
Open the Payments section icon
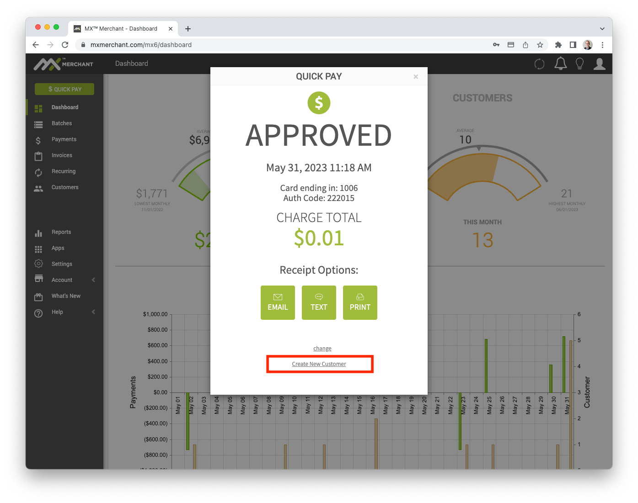(x=38, y=140)
